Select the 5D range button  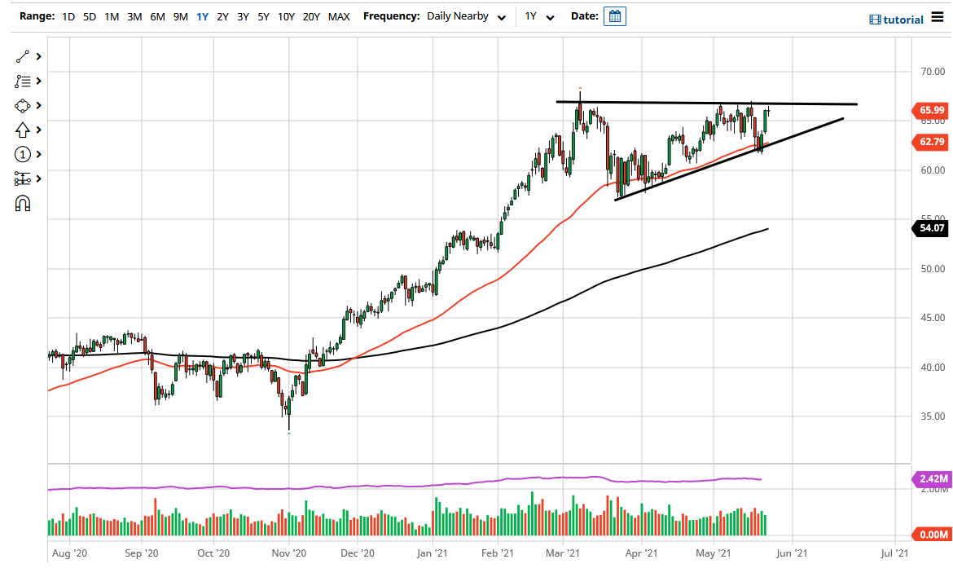coord(90,15)
